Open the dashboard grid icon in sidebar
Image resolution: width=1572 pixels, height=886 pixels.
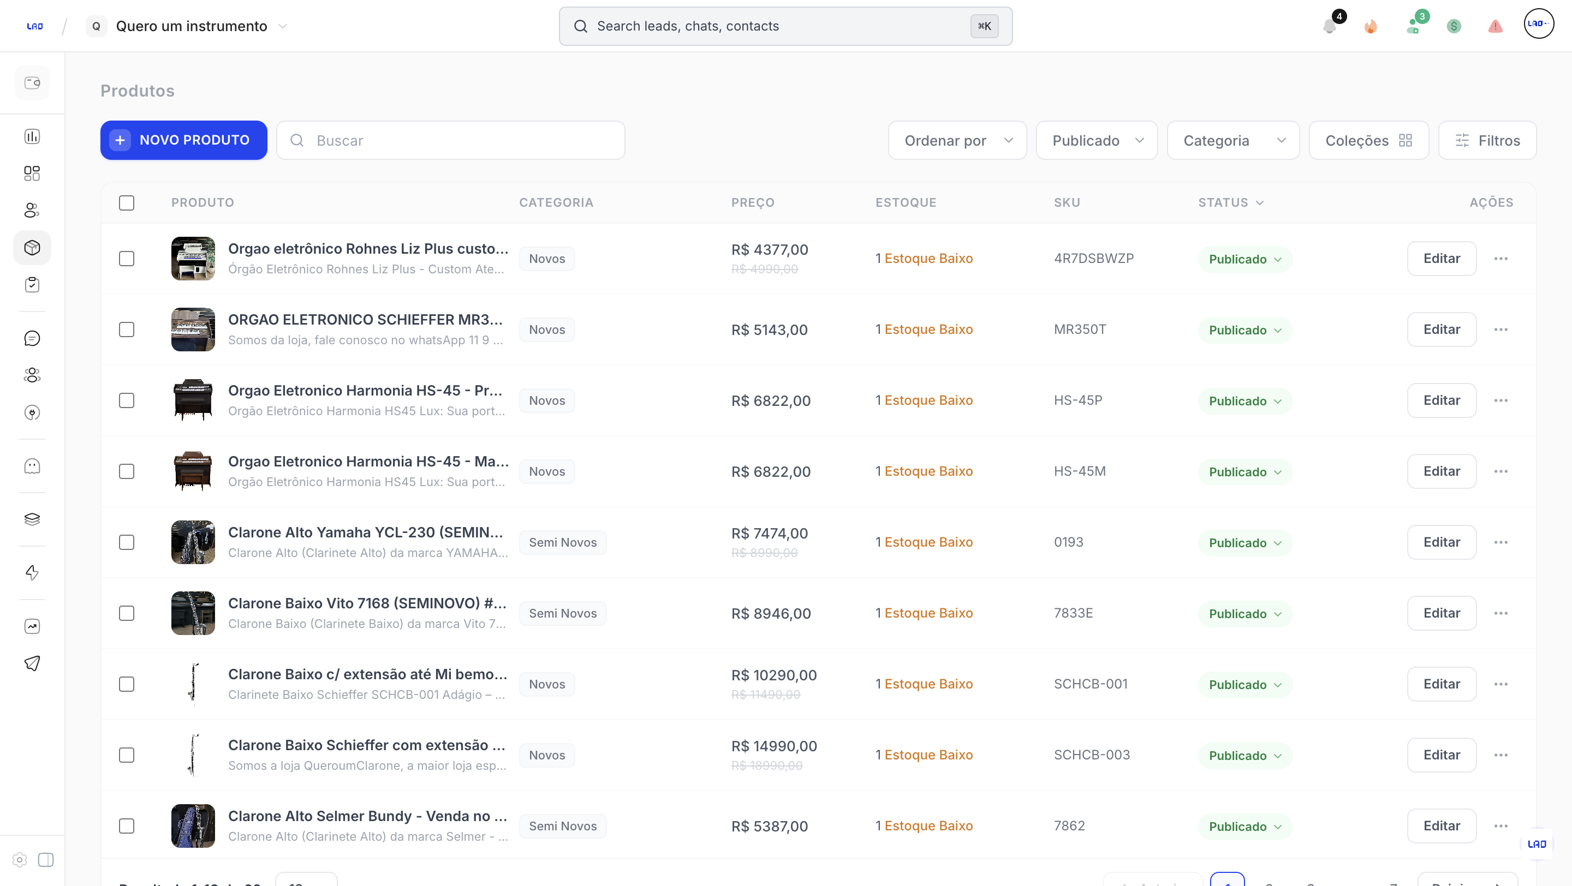[32, 174]
